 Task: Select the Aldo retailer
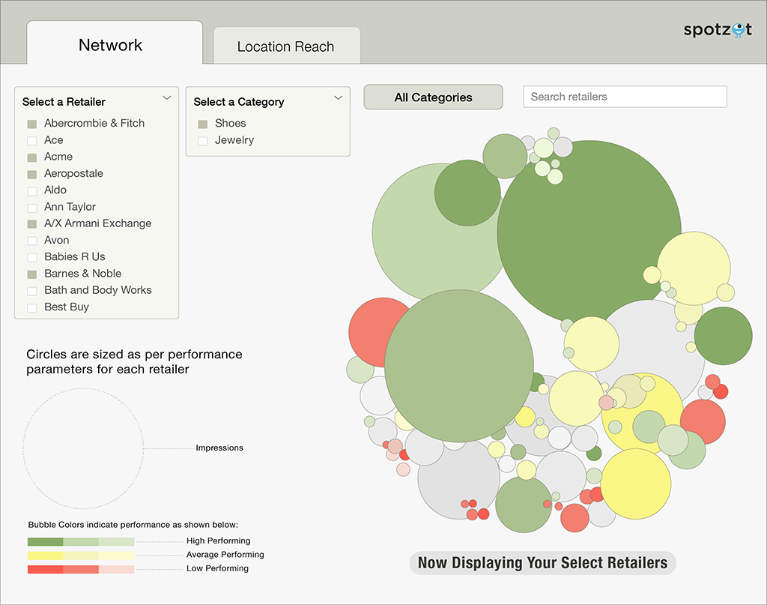point(31,190)
